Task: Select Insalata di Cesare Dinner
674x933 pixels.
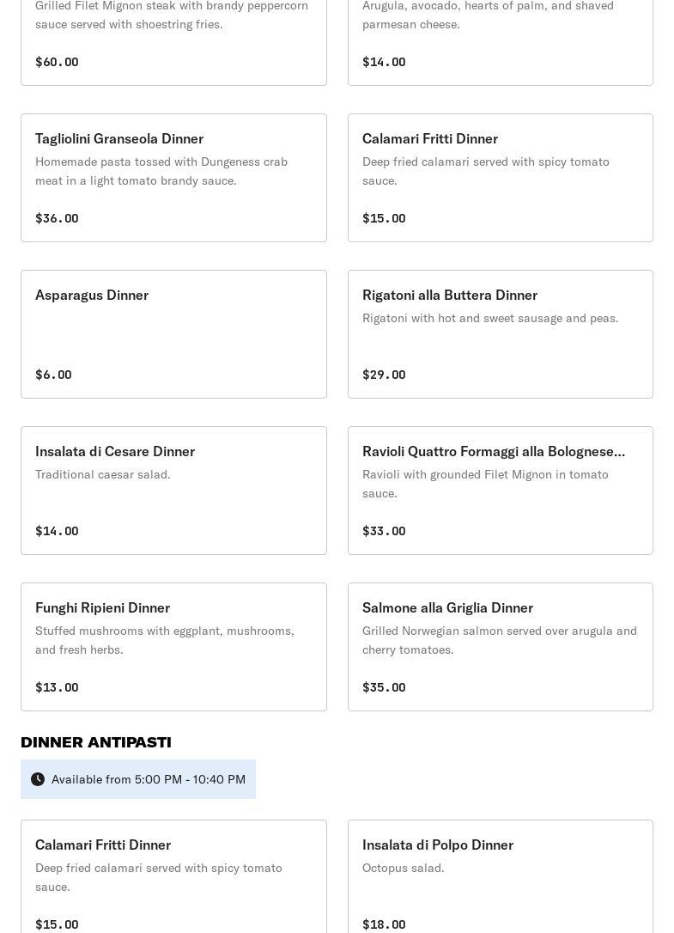Action: coord(173,490)
